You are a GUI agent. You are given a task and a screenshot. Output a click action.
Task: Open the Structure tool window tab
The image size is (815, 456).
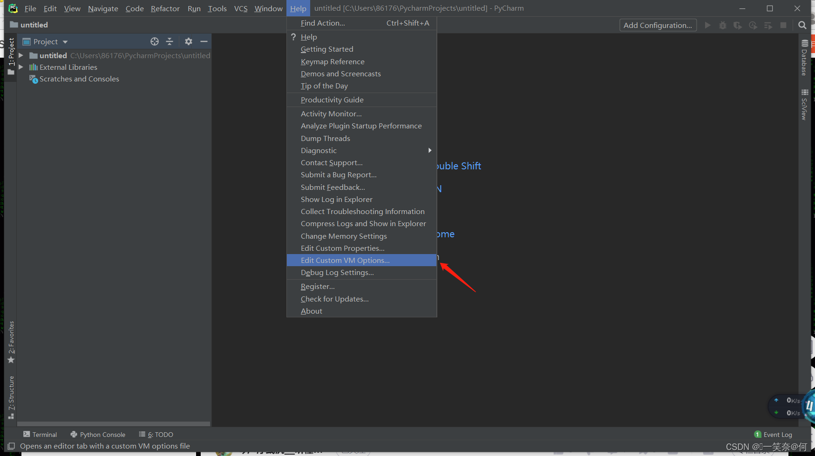[x=11, y=397]
